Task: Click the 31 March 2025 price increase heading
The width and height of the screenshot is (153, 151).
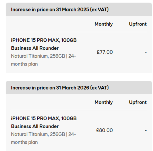Action: click(50, 10)
